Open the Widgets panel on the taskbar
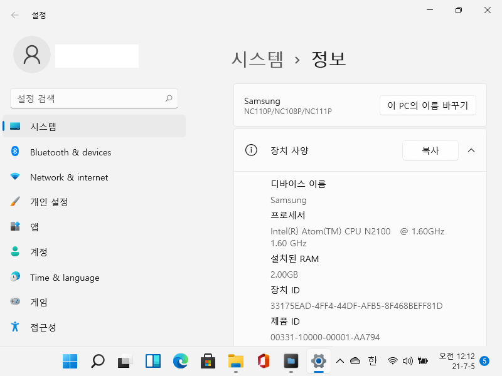The width and height of the screenshot is (502, 376). click(153, 361)
